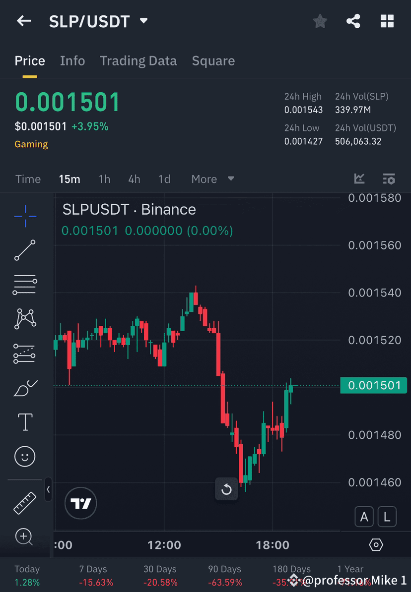Image resolution: width=411 pixels, height=592 pixels.
Task: Select the trend line drawing tool
Action: pos(25,250)
